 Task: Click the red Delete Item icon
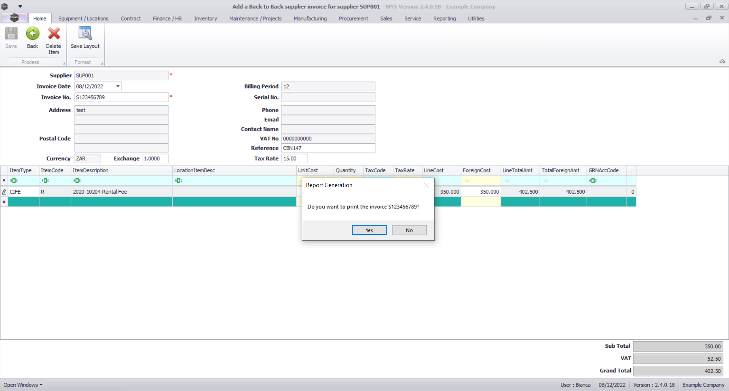point(54,34)
